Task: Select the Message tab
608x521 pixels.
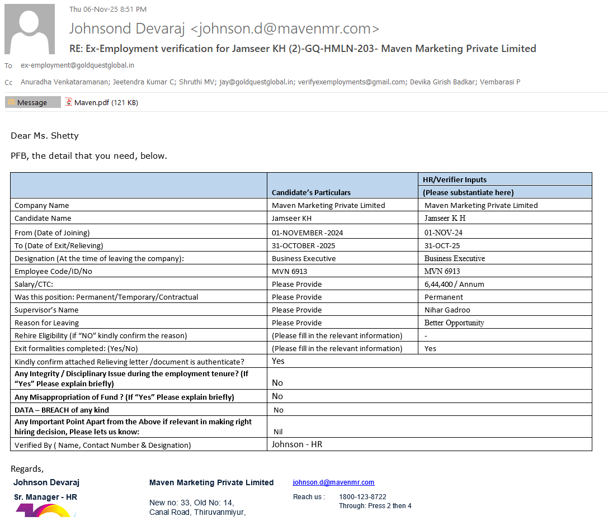Action: point(32,102)
